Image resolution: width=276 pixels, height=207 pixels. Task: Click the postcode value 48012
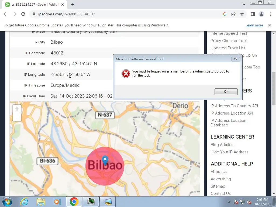pos(57,53)
